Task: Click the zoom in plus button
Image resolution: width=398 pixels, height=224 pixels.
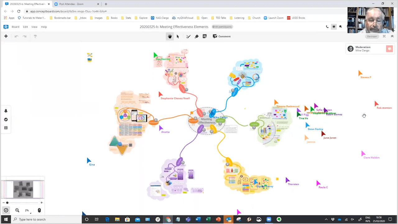Action: (42, 203)
